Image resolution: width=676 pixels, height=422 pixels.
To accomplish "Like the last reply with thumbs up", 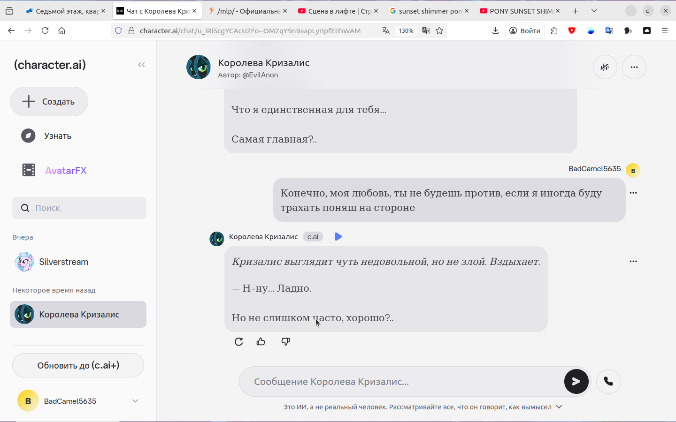I will point(261,341).
